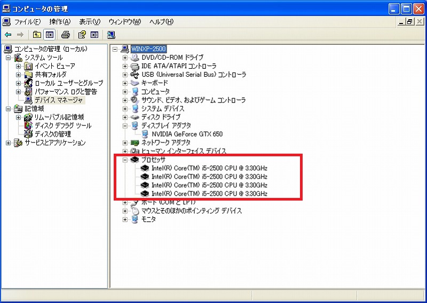This screenshot has height=303, width=427.
Task: Click the mouse pointing device icon
Action: (135, 210)
